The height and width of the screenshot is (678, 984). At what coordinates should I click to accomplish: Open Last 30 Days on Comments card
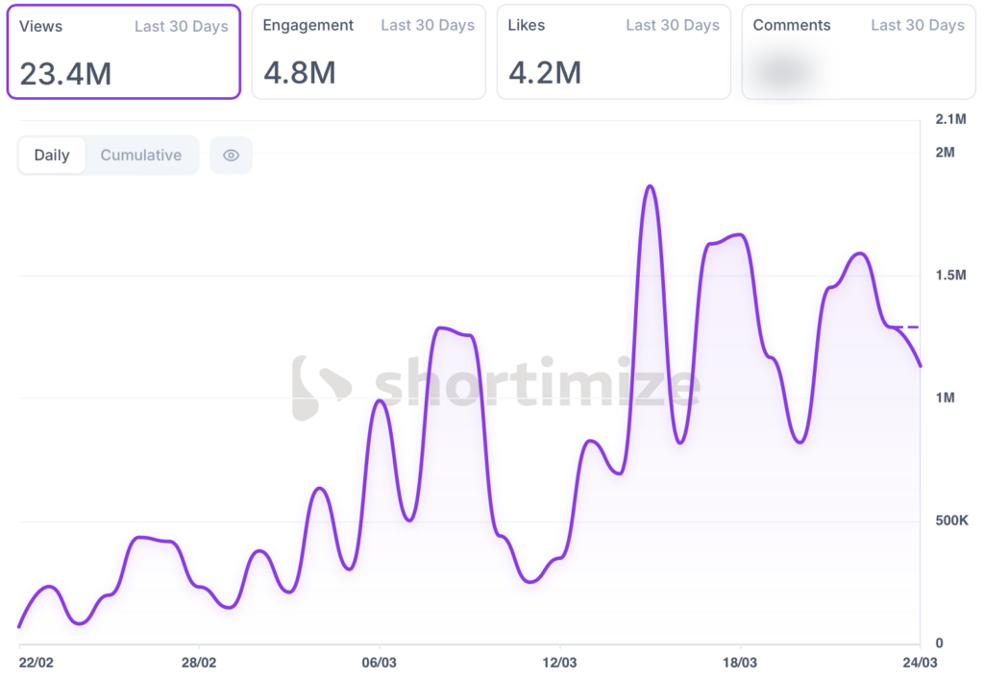pyautogui.click(x=918, y=26)
